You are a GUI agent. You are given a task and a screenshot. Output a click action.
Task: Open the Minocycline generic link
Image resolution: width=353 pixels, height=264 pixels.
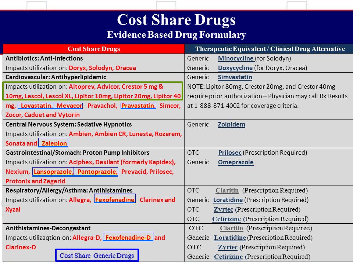[x=236, y=59]
